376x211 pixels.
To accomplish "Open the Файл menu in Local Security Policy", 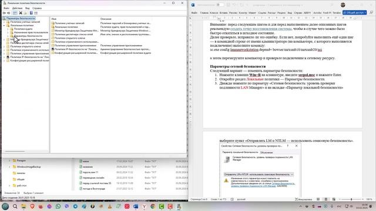I will (x=6, y=8).
